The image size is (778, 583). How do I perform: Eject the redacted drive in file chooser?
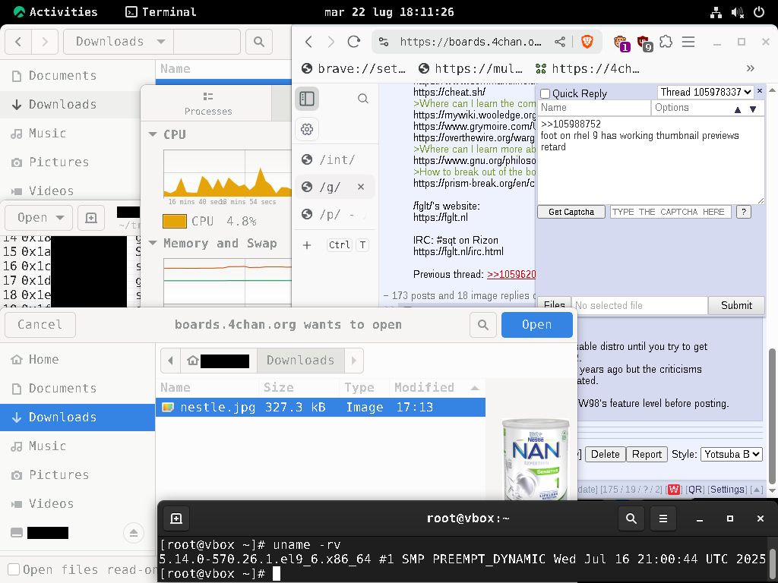[134, 533]
